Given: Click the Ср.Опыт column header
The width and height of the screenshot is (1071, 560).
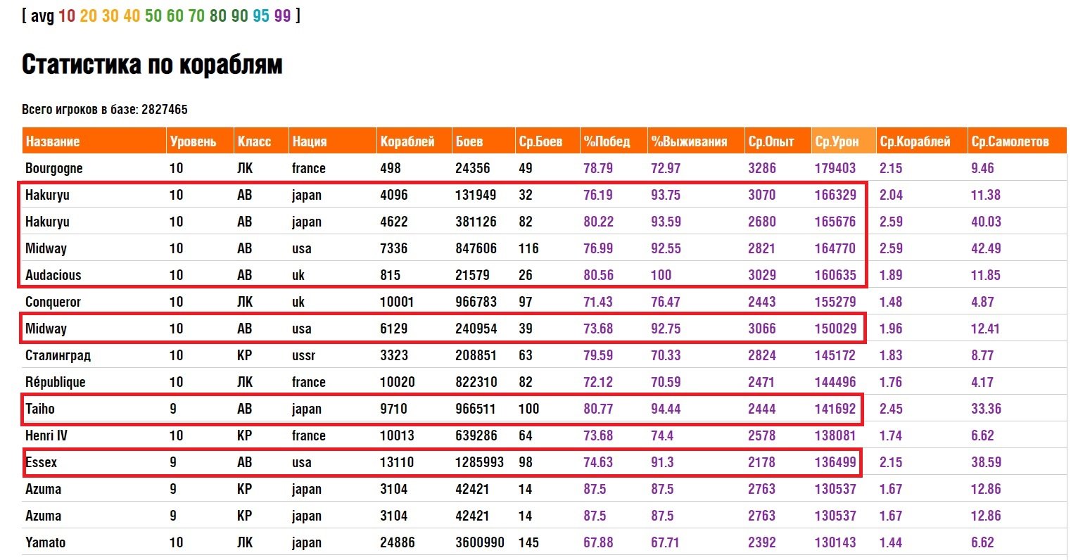Looking at the screenshot, I should point(771,141).
